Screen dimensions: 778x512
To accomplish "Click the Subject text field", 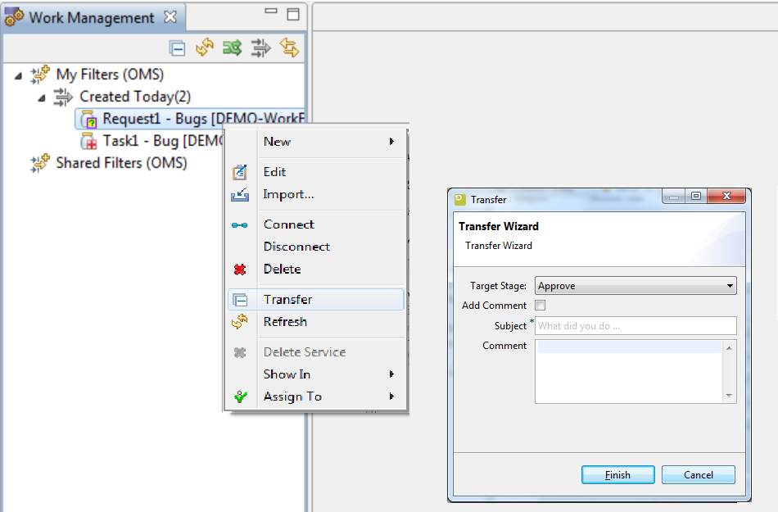I will (636, 326).
